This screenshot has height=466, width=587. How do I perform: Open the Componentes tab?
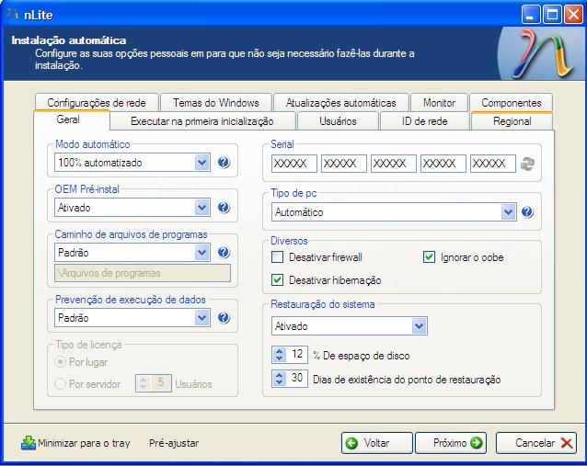tap(511, 102)
